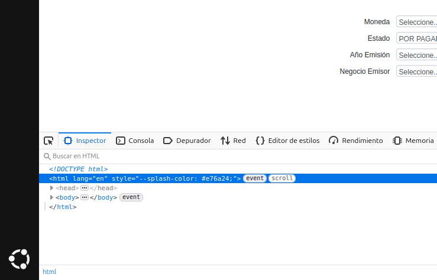
Task: Activate the element picker tool icon
Action: (48, 141)
